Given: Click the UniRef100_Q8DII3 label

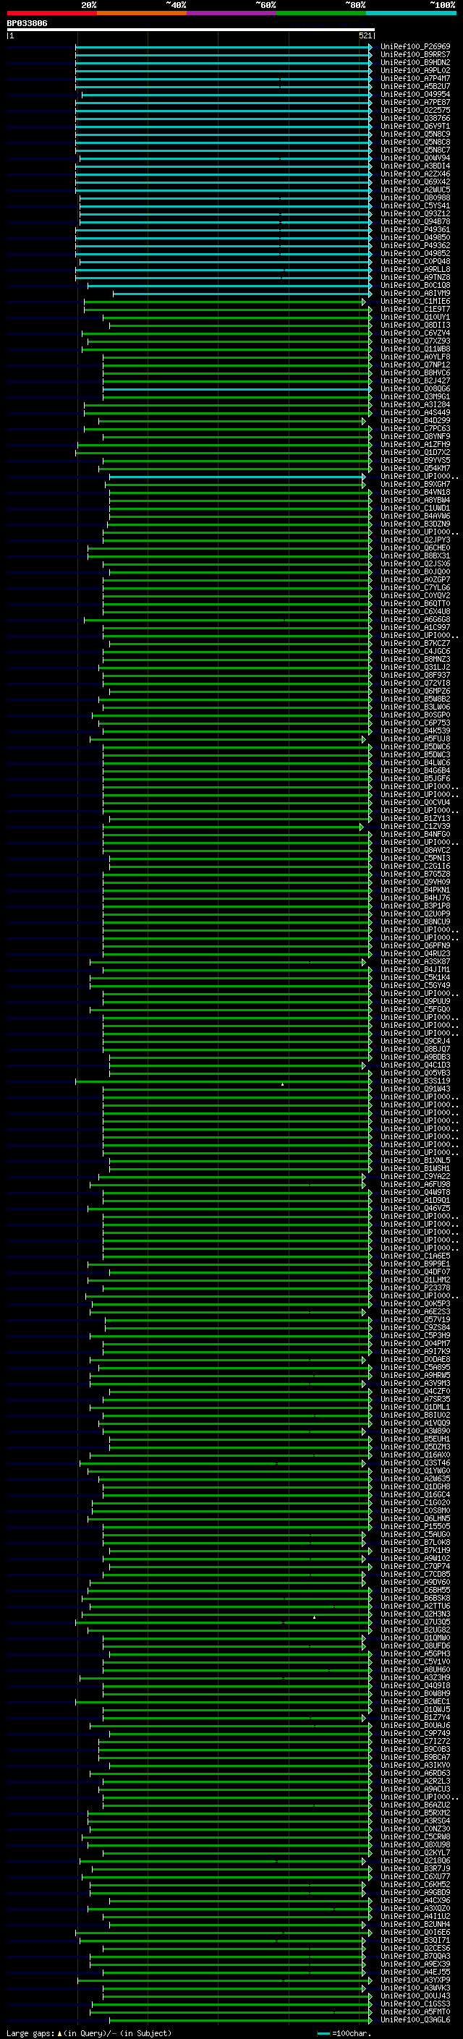Looking at the screenshot, I should (415, 325).
